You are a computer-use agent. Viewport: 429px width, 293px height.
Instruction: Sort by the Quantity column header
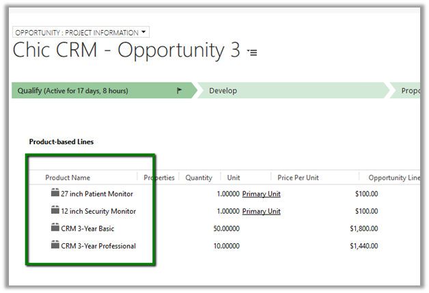point(199,178)
